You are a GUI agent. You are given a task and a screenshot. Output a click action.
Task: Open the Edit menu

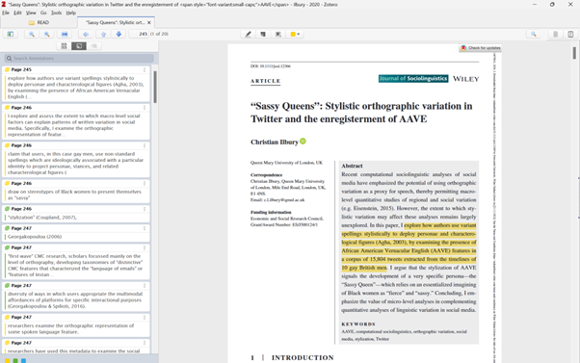pyautogui.click(x=17, y=13)
